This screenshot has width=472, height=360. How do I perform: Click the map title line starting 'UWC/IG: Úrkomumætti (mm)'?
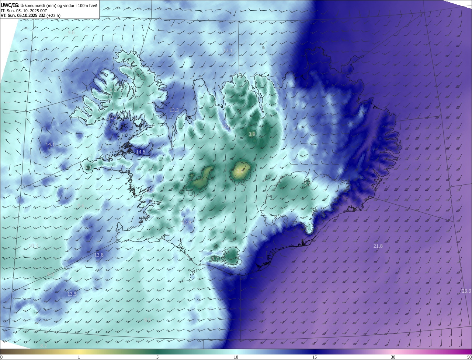(49, 5)
